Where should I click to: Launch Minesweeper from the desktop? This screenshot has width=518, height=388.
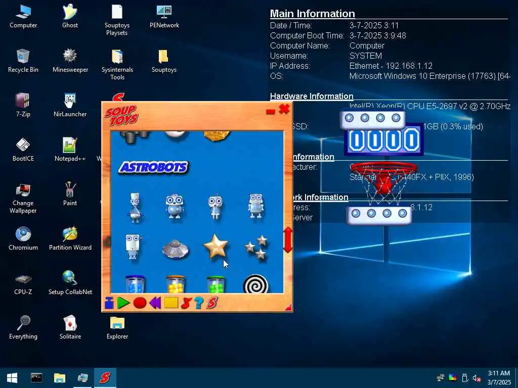(70, 61)
